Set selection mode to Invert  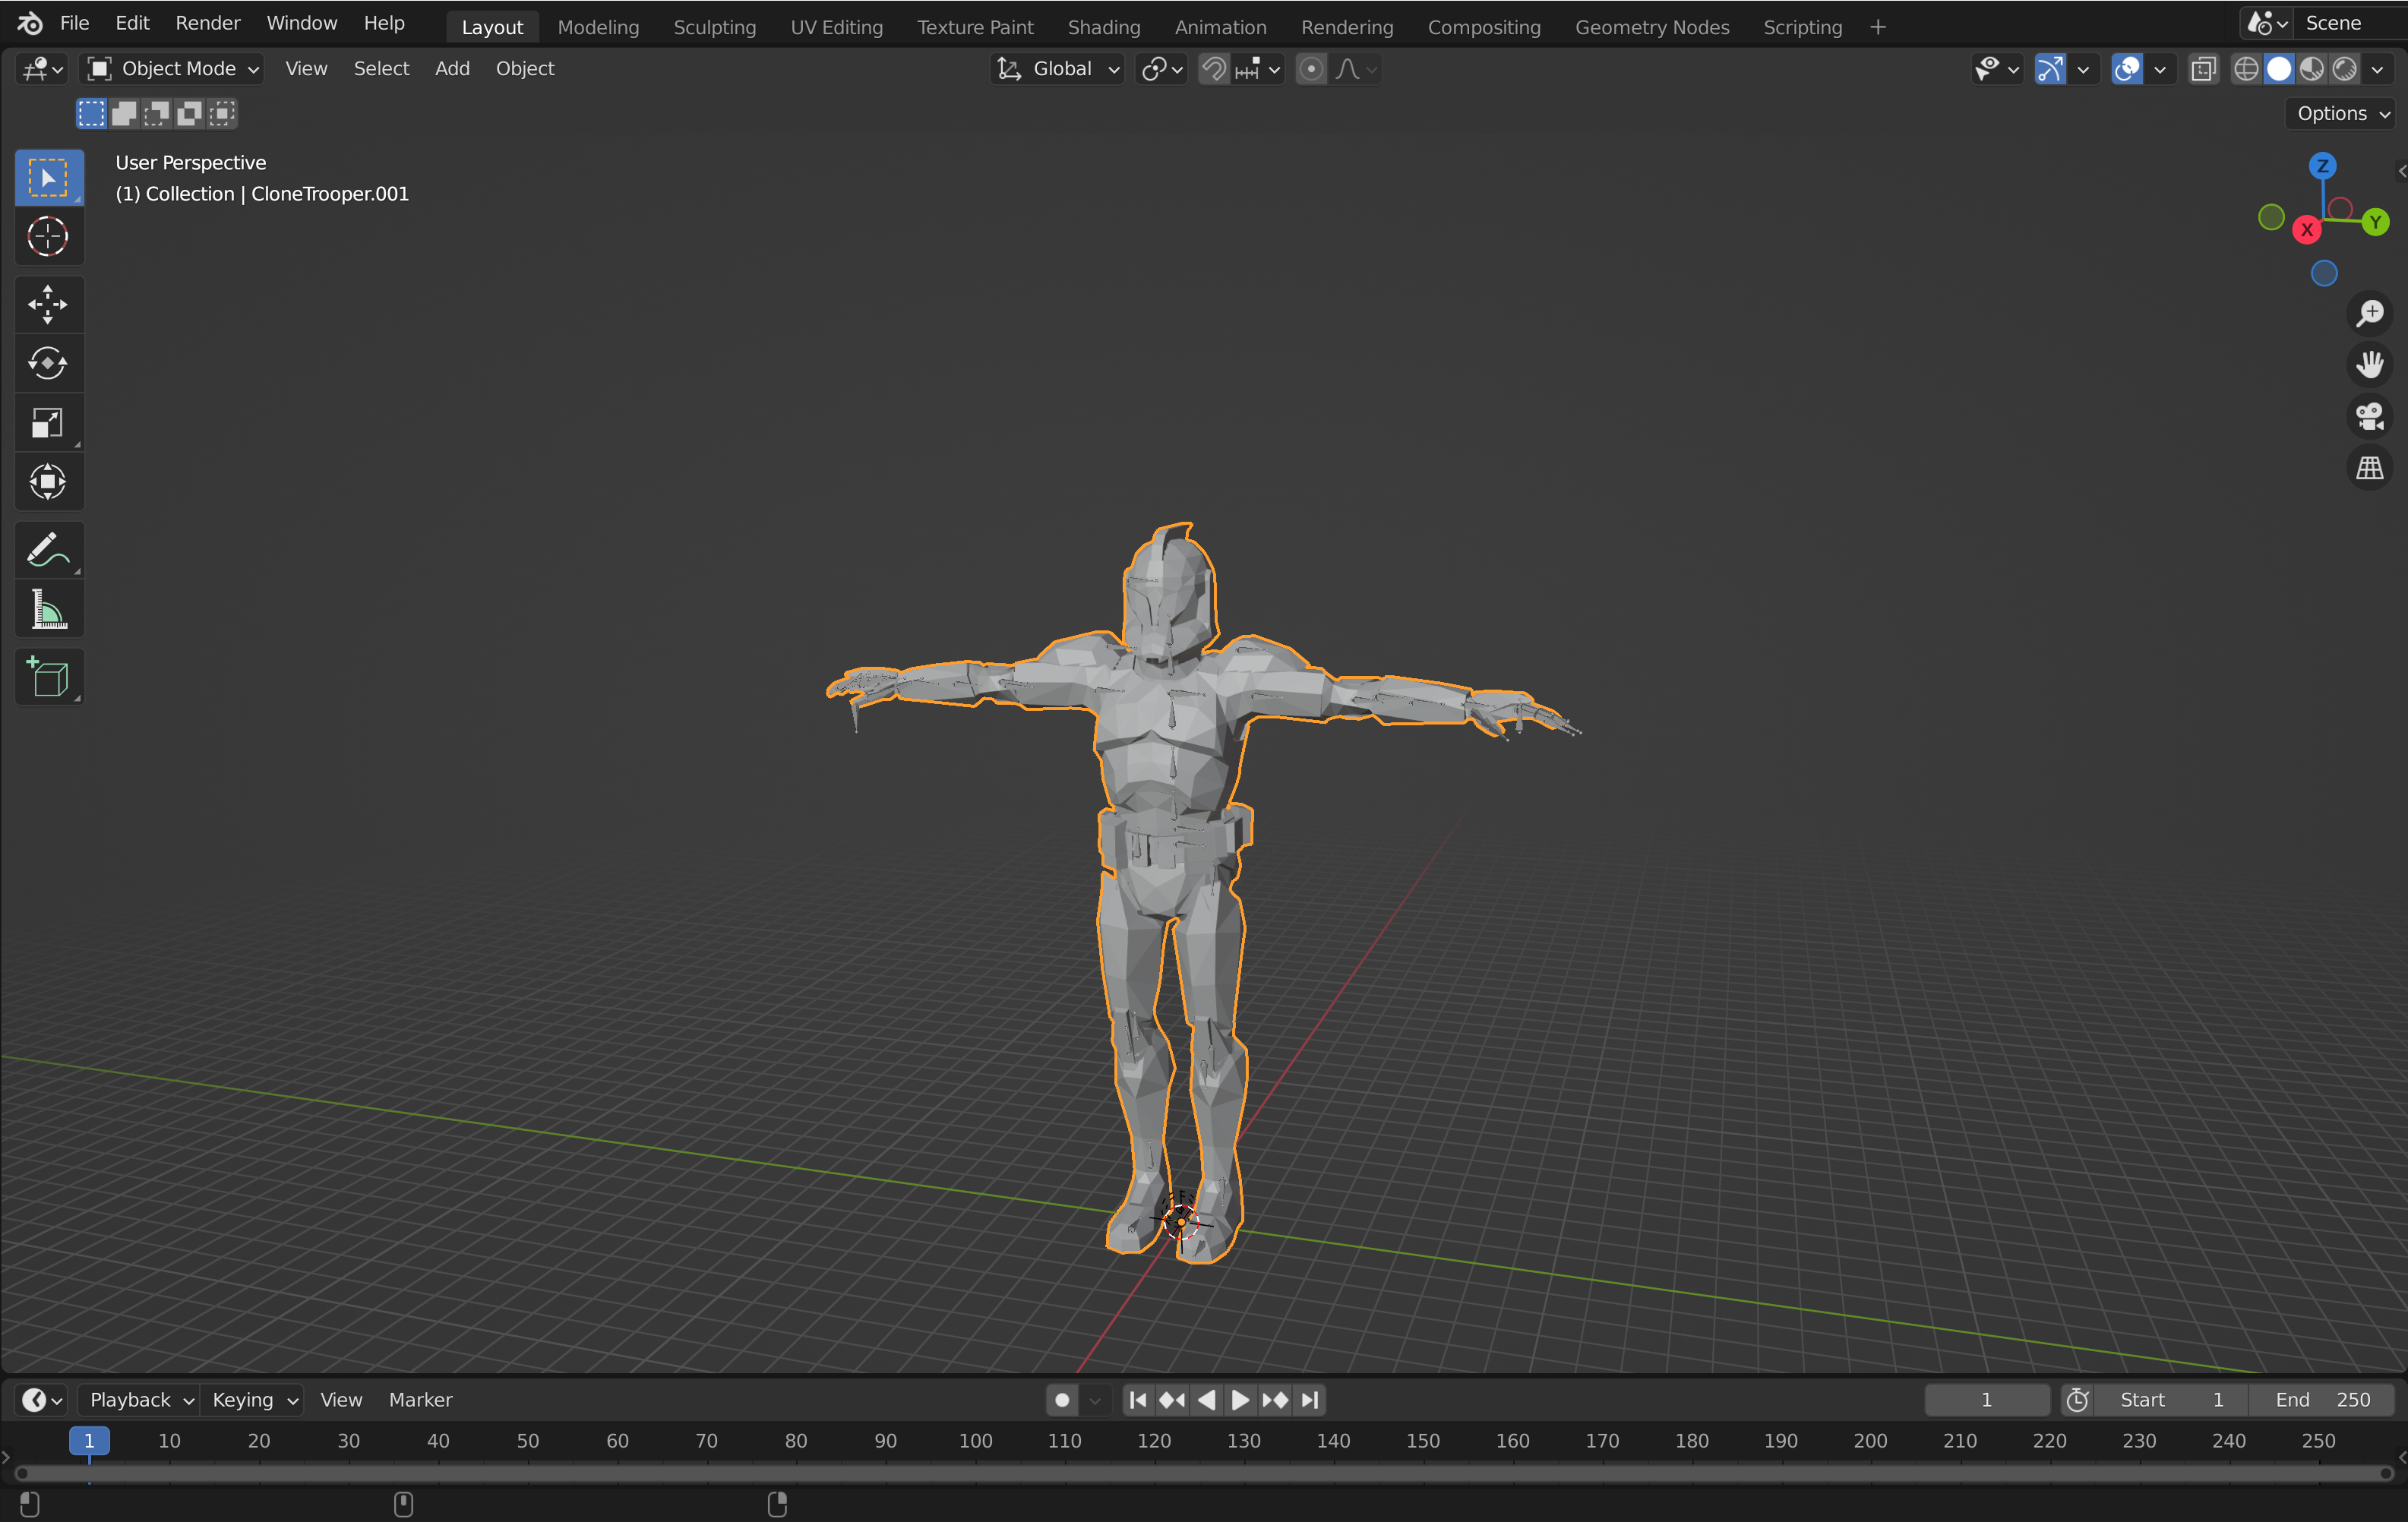[190, 114]
